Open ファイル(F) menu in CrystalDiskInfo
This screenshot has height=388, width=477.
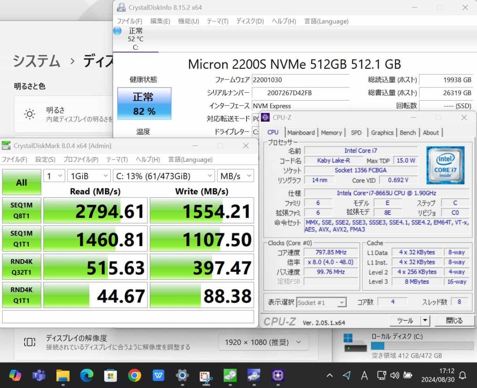click(x=129, y=21)
